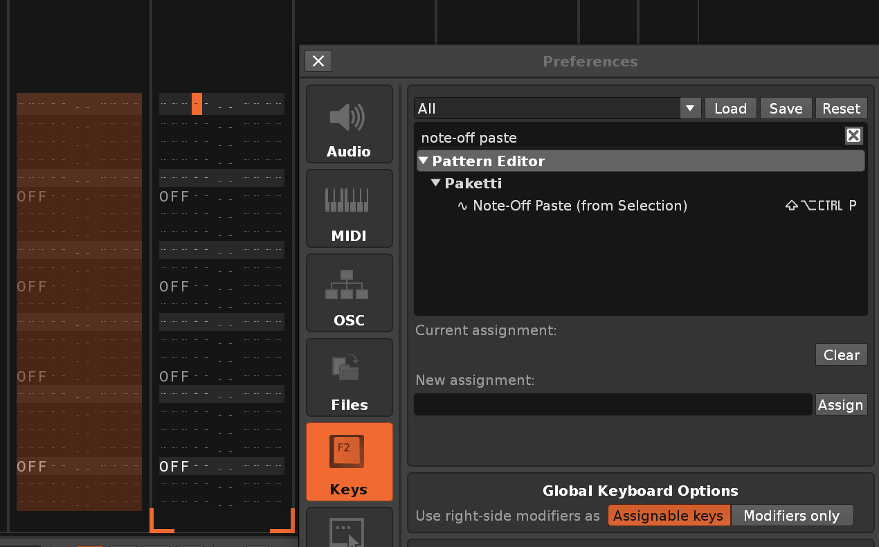The width and height of the screenshot is (879, 547).
Task: Click the orange cursor cell in pattern
Action: [197, 103]
